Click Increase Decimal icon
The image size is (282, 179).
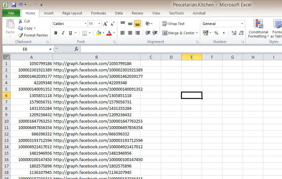pos(234,33)
